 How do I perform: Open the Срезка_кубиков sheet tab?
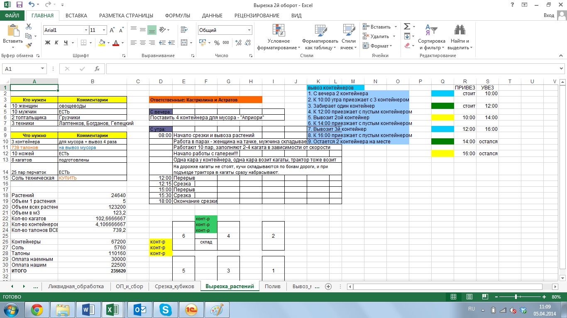point(174,286)
